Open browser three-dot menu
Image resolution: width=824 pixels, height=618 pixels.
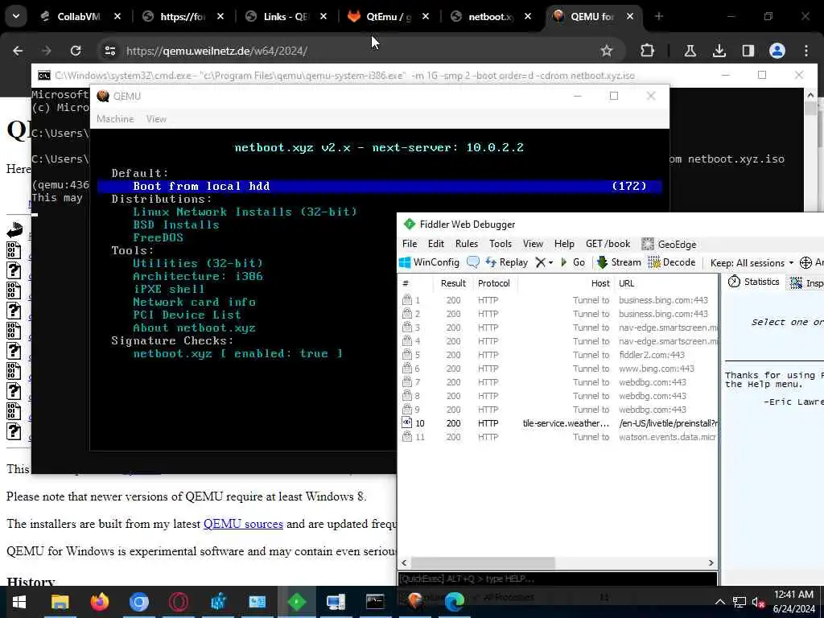pos(806,51)
